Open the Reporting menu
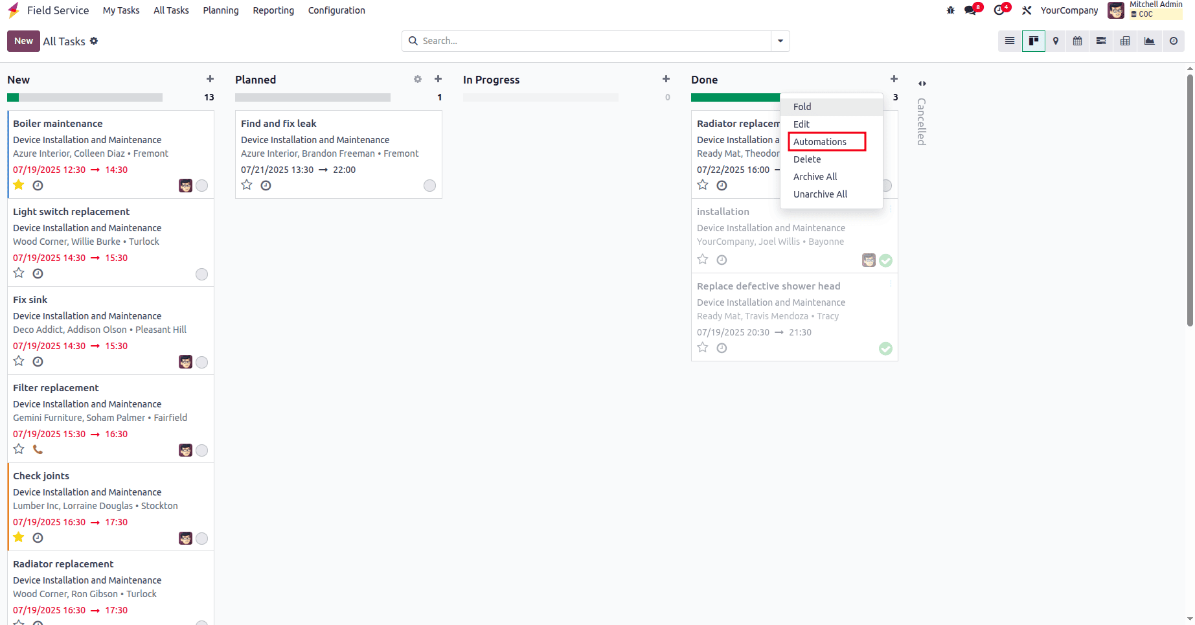The width and height of the screenshot is (1195, 625). (273, 10)
